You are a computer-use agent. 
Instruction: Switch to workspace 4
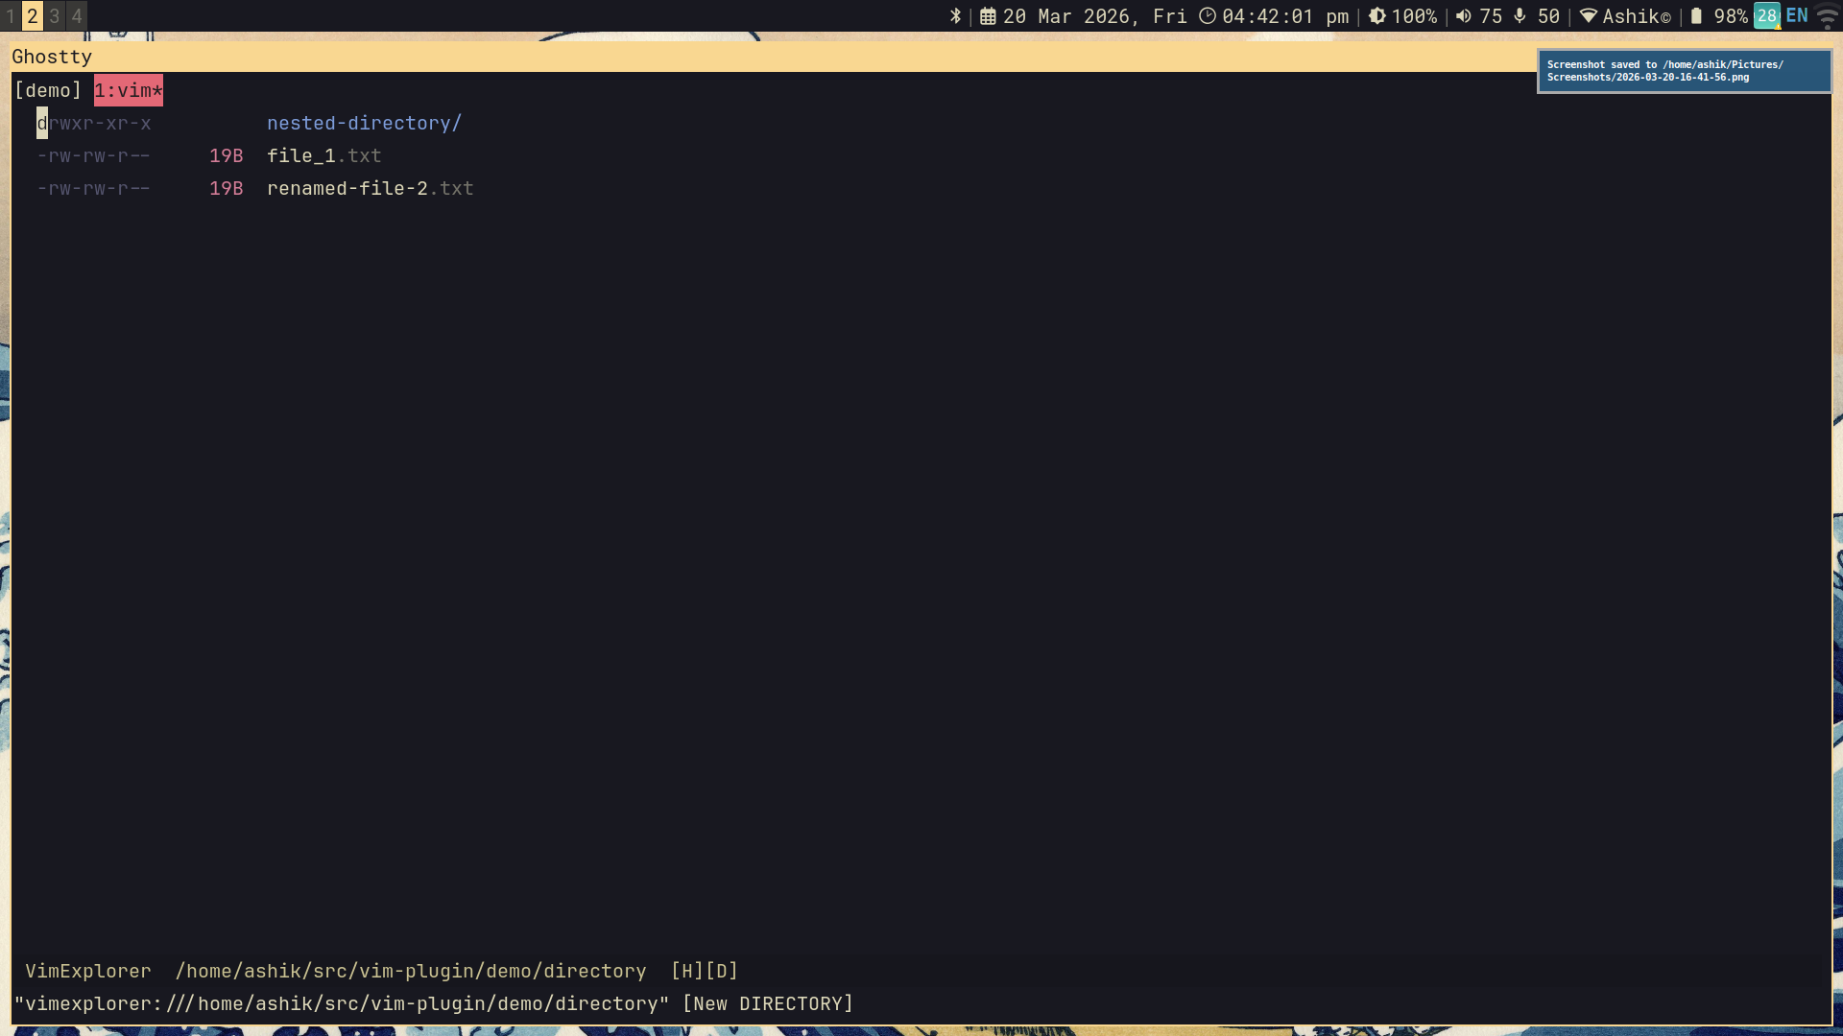pos(77,16)
